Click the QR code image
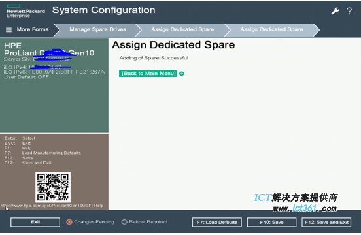This screenshot has width=361, height=235. click(53, 187)
